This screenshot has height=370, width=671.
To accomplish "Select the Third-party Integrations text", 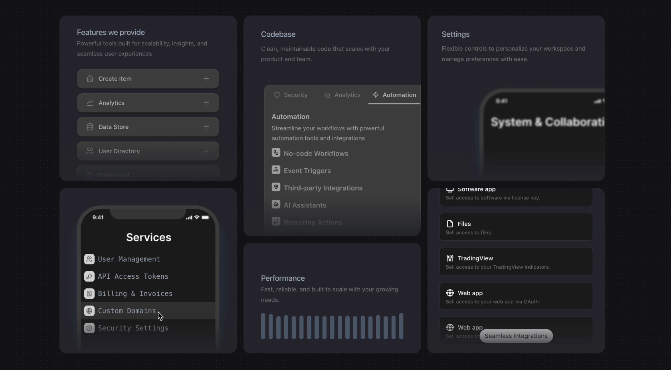I will (x=323, y=188).
